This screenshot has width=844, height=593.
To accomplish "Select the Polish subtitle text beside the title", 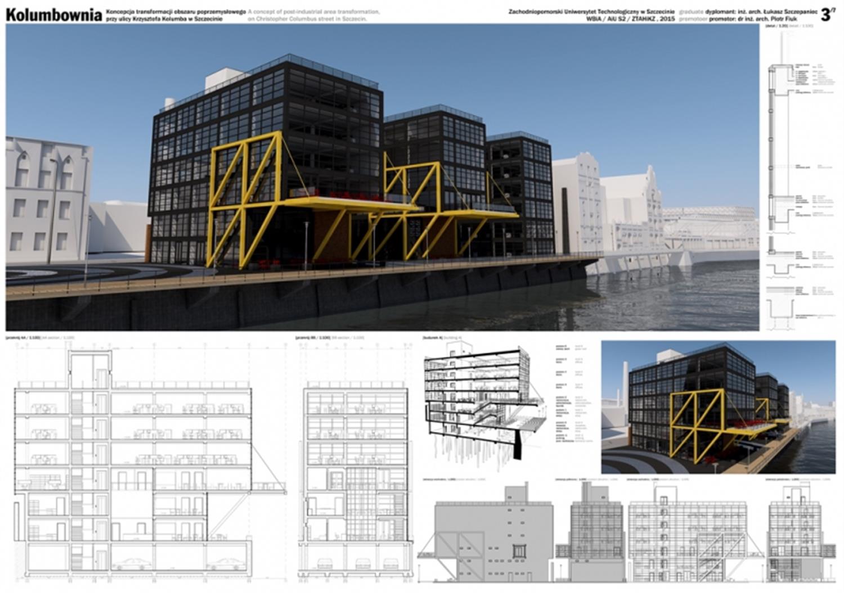I will 176,15.
